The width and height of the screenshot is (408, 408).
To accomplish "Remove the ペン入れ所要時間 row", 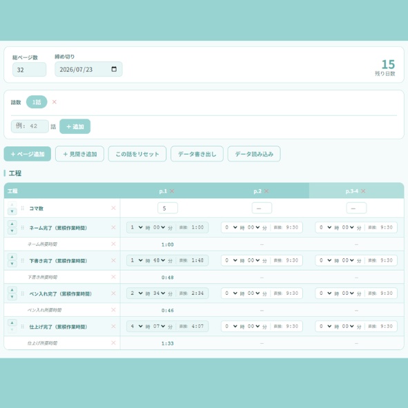I will [x=113, y=310].
